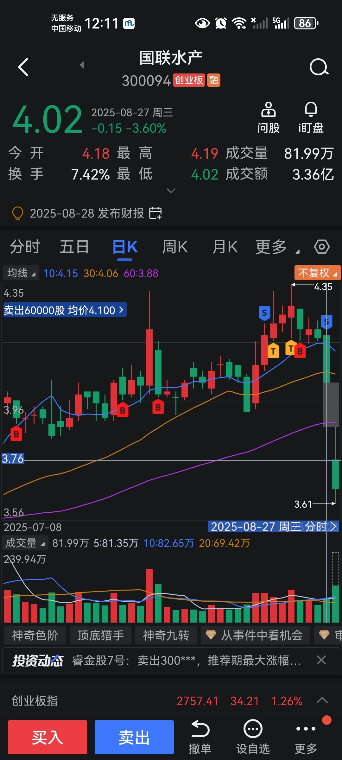Select the 神奇色阶 indicator button
This screenshot has width=342, height=760.
click(x=35, y=635)
